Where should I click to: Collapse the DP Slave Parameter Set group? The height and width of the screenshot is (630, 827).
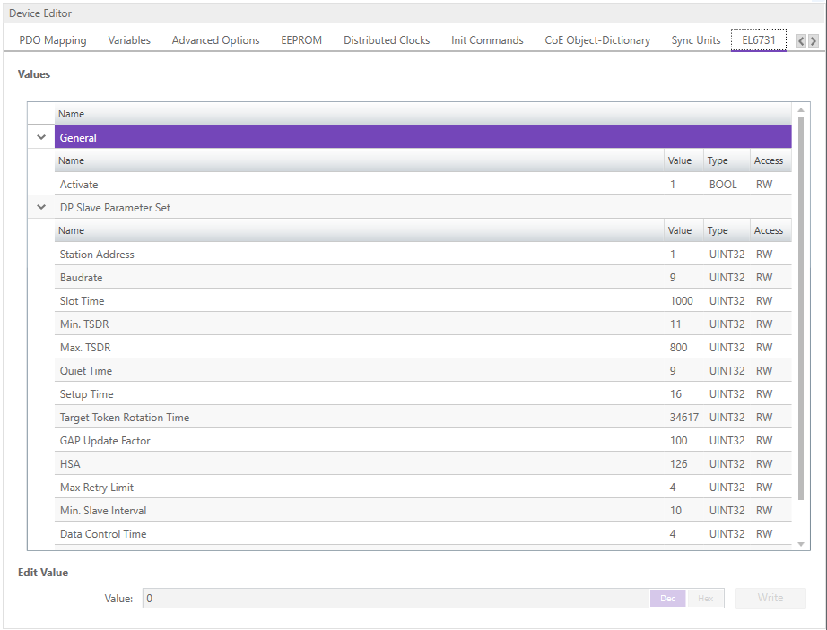[40, 208]
